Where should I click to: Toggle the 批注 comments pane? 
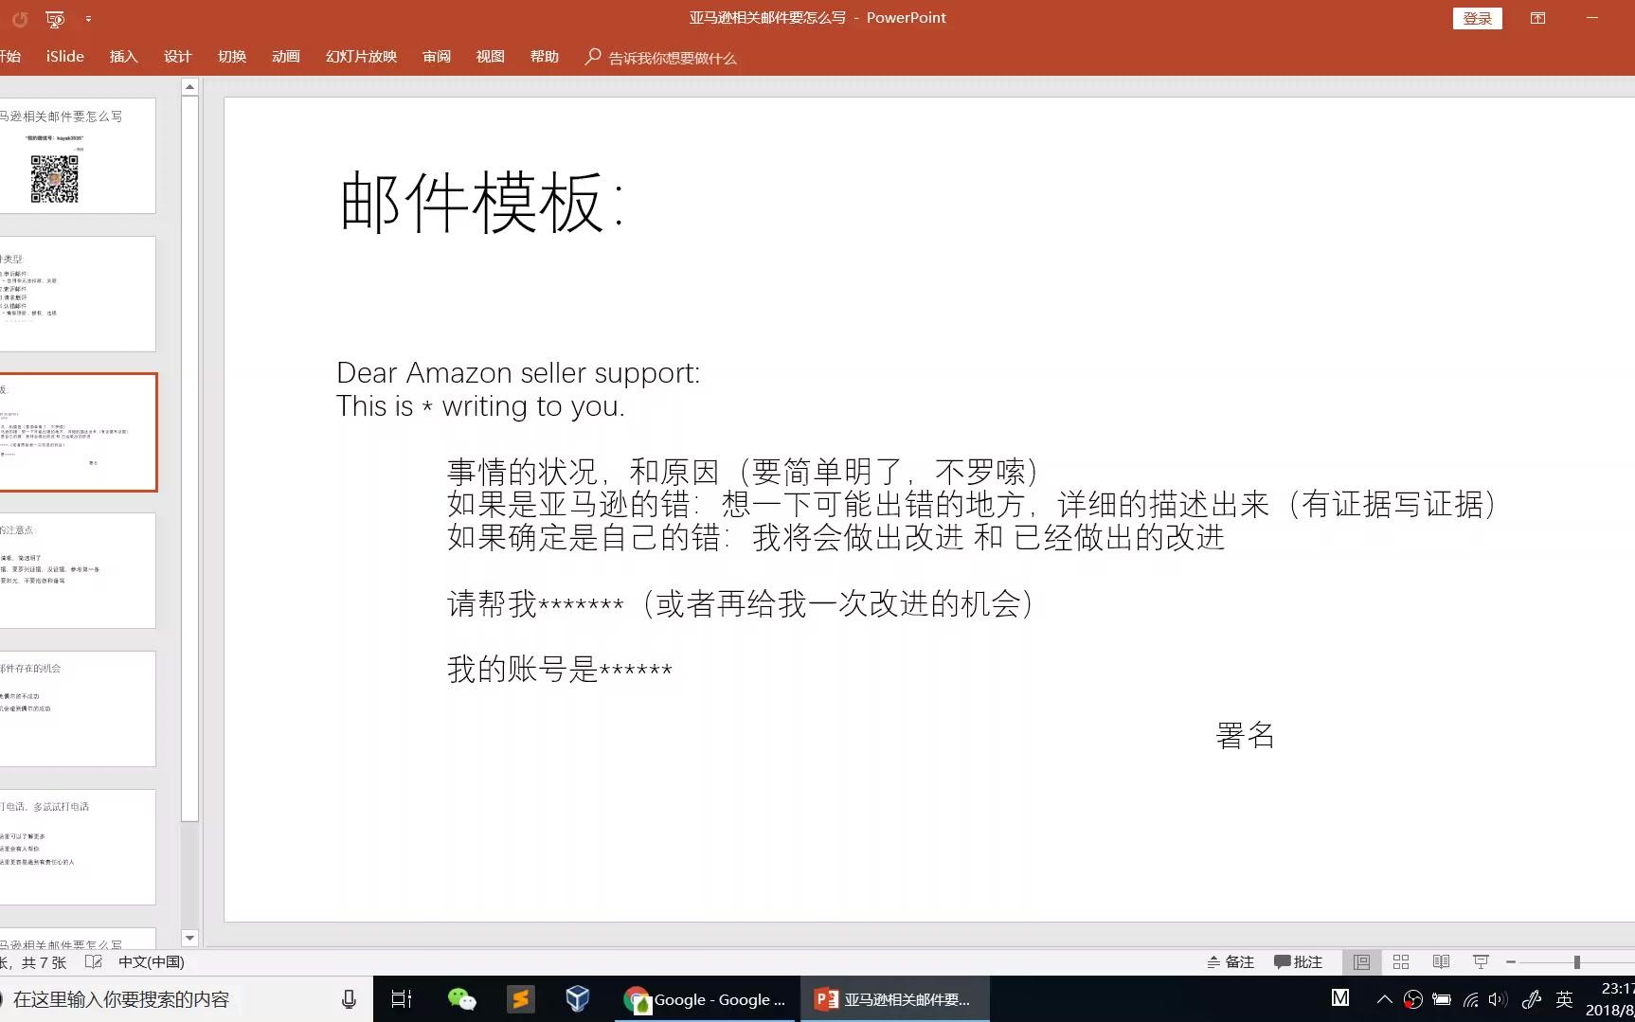point(1298,961)
